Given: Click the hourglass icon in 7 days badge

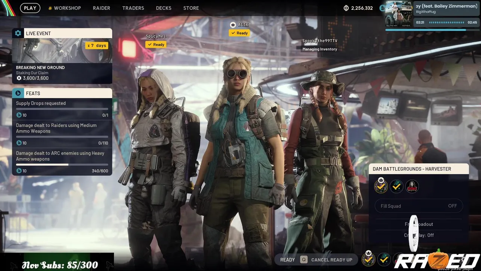Looking at the screenshot, I should (88, 46).
